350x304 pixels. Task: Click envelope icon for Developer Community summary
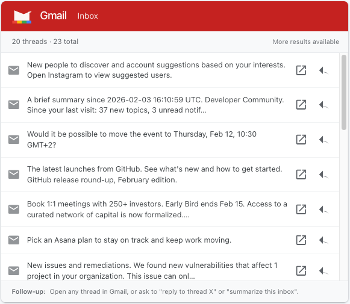point(14,105)
